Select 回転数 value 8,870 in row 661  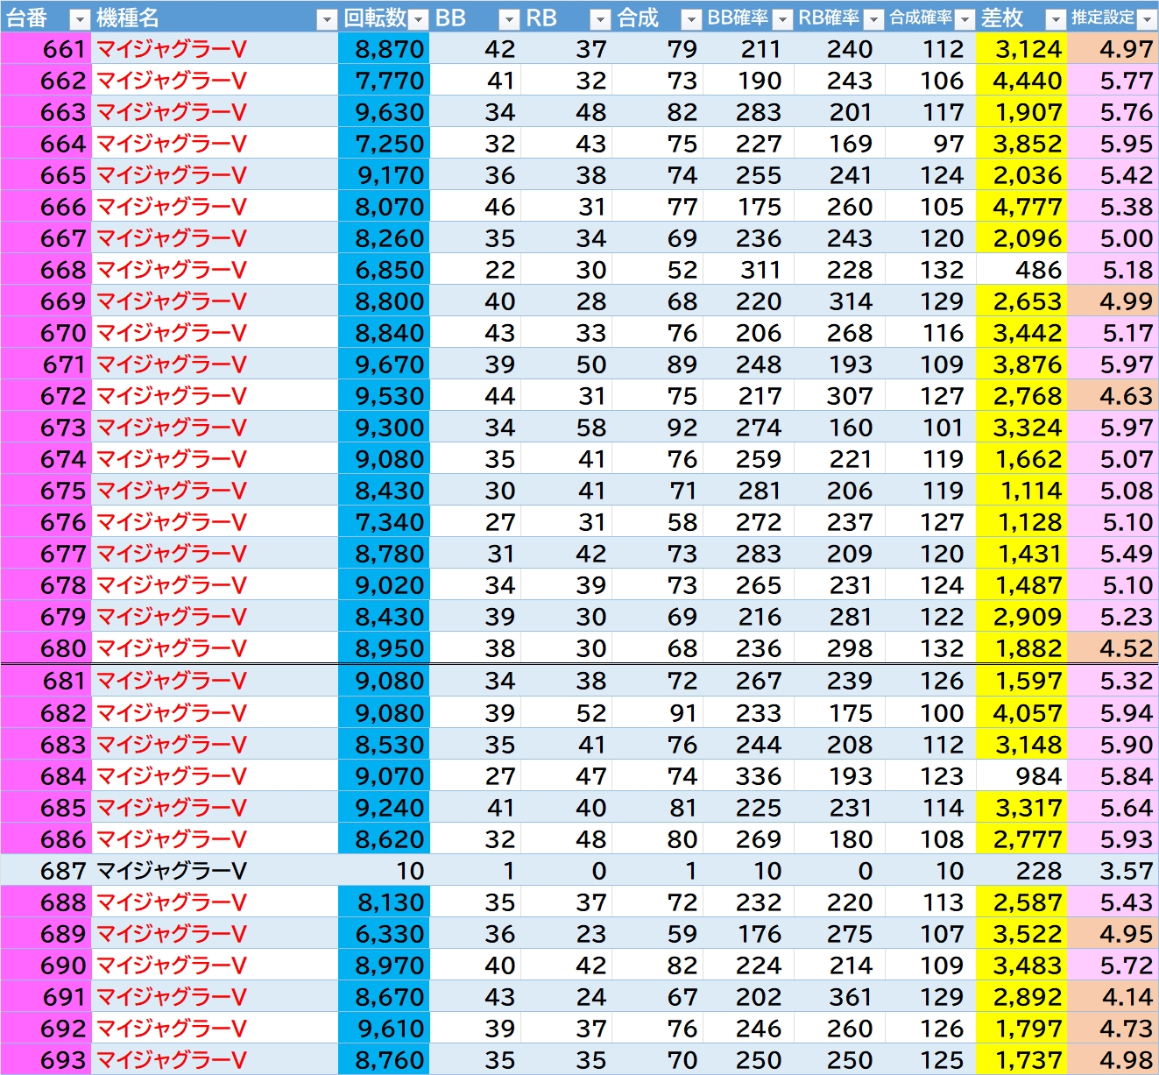pyautogui.click(x=384, y=49)
